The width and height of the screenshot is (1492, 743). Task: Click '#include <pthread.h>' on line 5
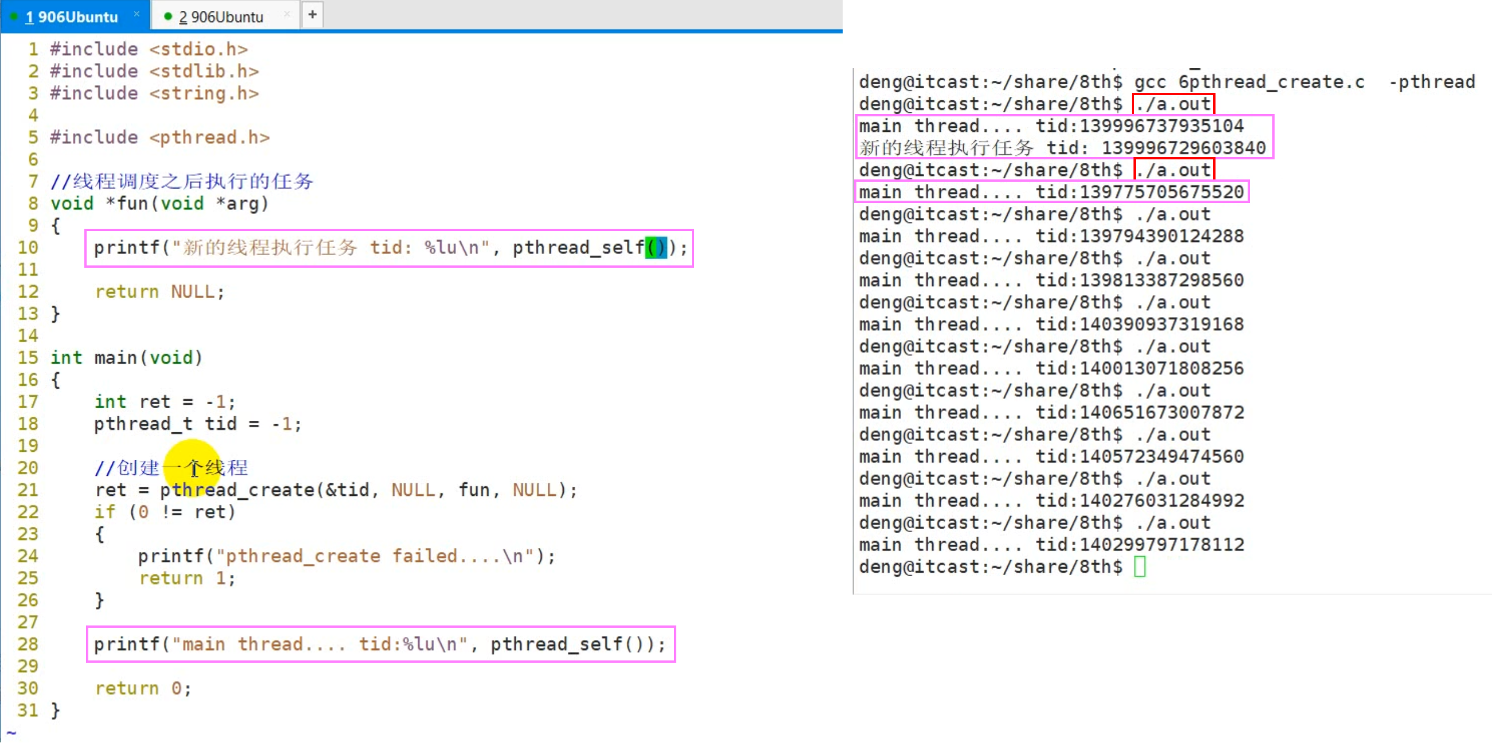(160, 137)
